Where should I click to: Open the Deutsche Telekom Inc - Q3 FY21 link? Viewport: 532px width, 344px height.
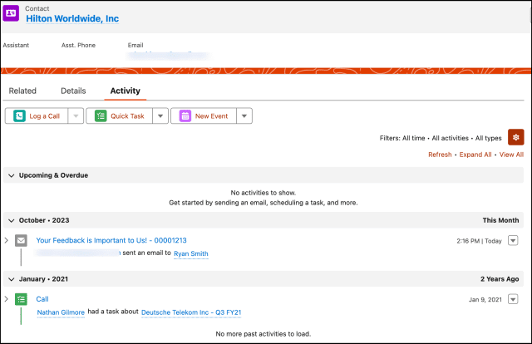tap(191, 312)
